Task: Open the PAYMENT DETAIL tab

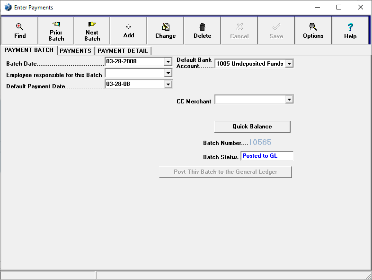Action: [123, 51]
